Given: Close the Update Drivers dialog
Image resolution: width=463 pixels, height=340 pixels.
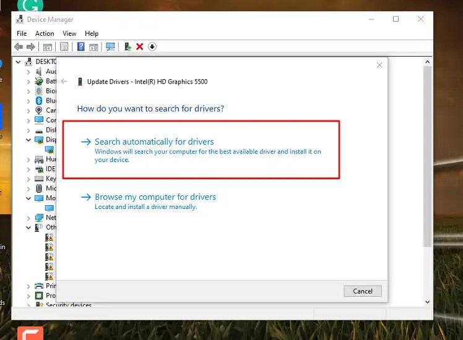Looking at the screenshot, I should (379, 65).
